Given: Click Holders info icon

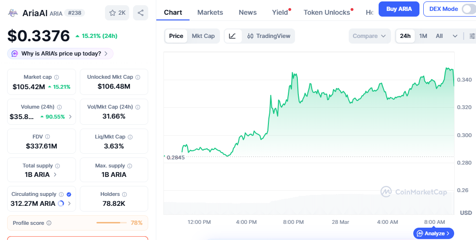Looking at the screenshot, I should point(124,194).
